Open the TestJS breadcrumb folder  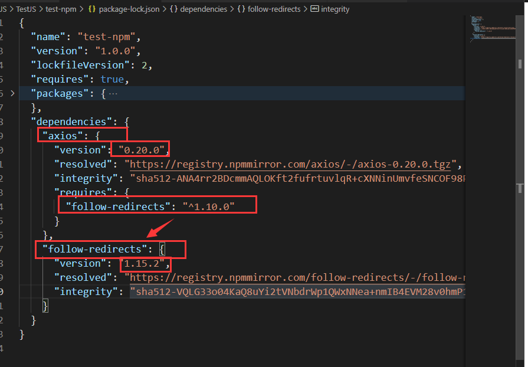click(27, 9)
